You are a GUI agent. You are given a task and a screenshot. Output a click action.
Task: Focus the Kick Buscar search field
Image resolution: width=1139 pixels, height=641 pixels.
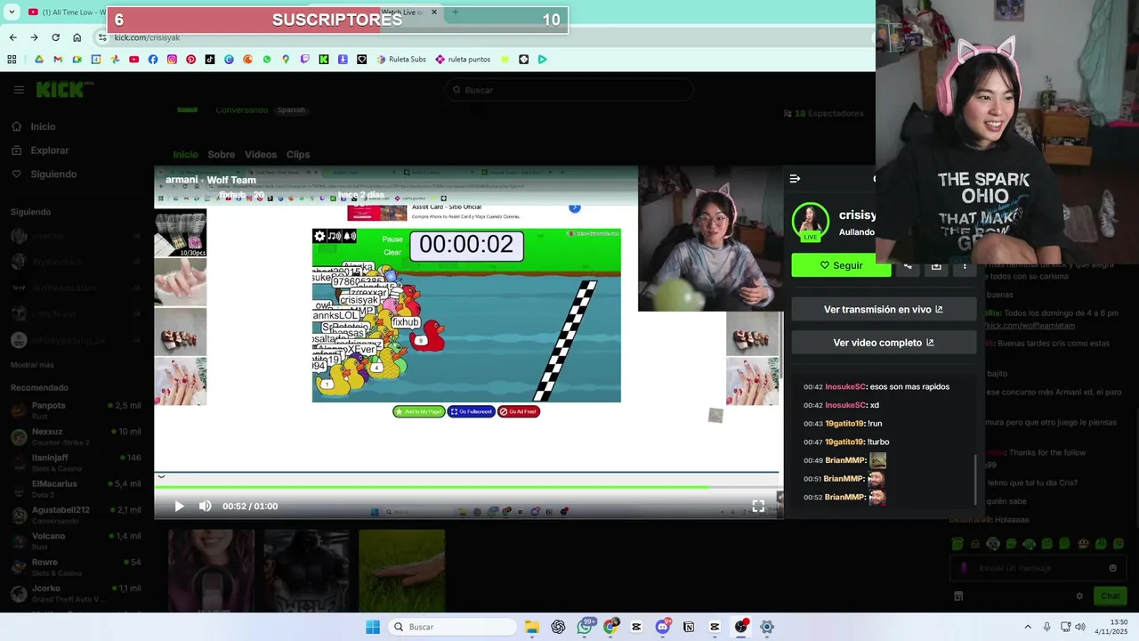coord(569,90)
